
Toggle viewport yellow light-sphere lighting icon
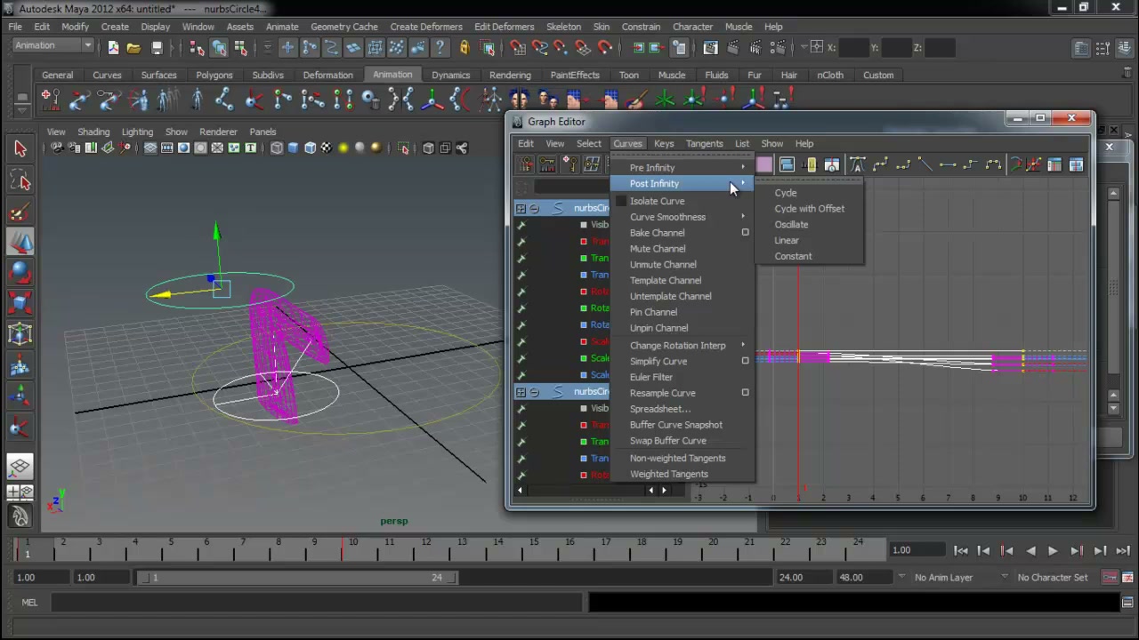(x=343, y=148)
